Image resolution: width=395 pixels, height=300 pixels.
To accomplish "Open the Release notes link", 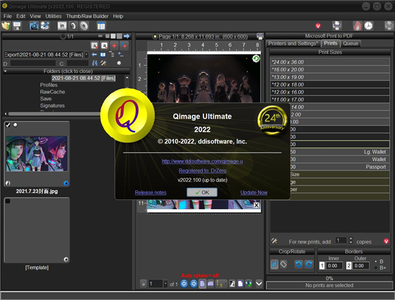I will pyautogui.click(x=150, y=192).
